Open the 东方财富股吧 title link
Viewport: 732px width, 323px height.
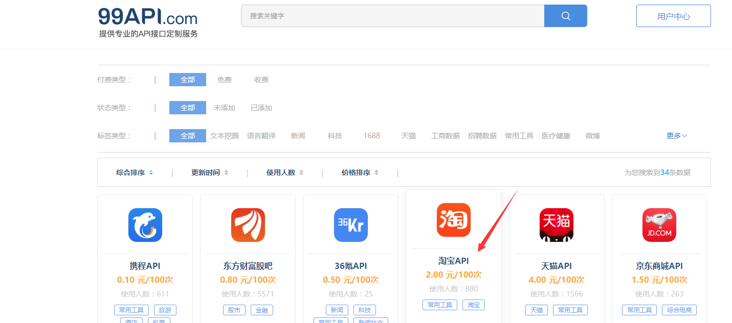pos(248,266)
